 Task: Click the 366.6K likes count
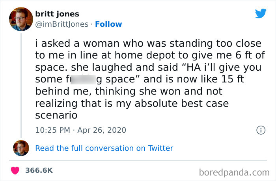click(39, 170)
